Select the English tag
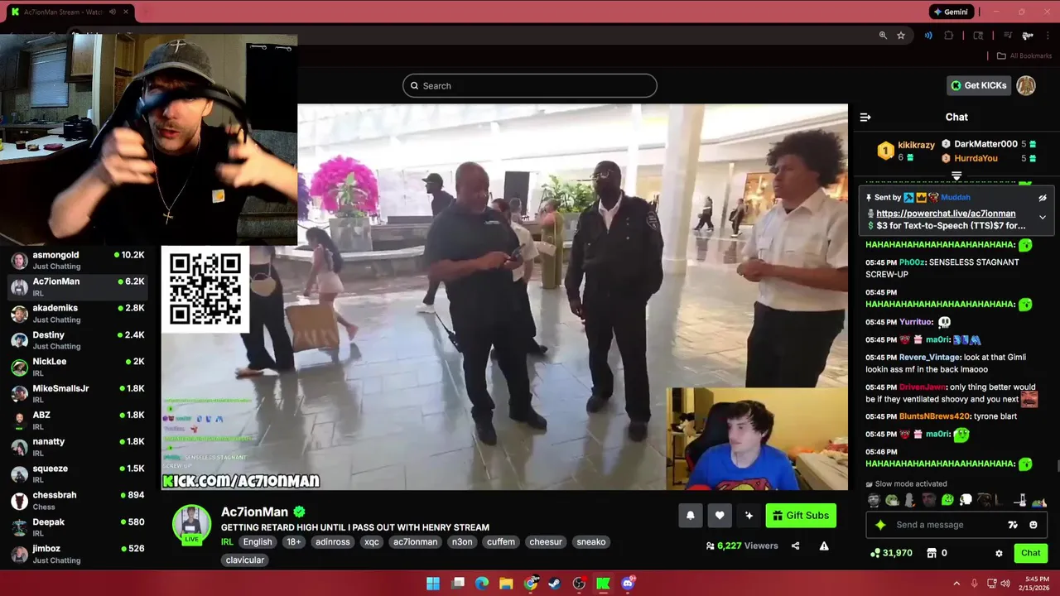Image resolution: width=1060 pixels, height=596 pixels. tap(258, 542)
